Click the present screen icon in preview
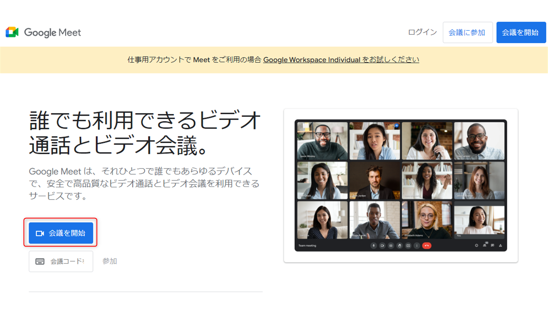Screen dimensions: 548x313 pyautogui.click(x=408, y=246)
